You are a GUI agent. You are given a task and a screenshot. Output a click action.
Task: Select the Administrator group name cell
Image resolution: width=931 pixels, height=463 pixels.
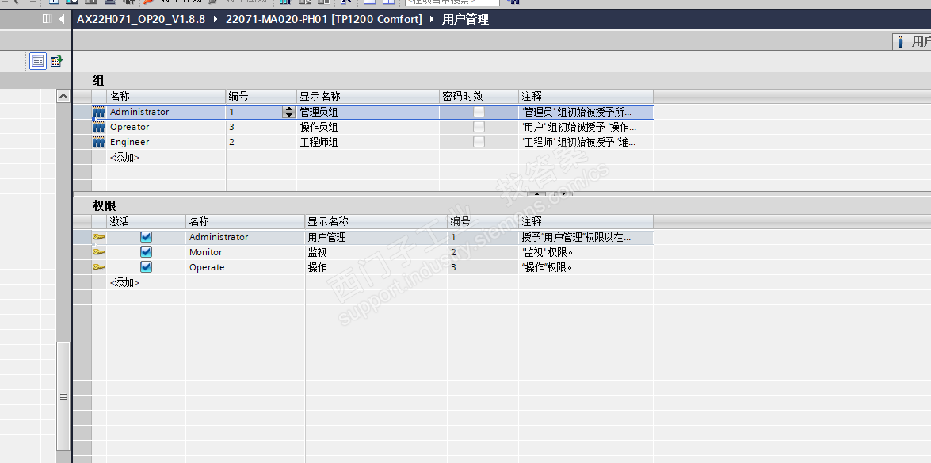(x=166, y=112)
